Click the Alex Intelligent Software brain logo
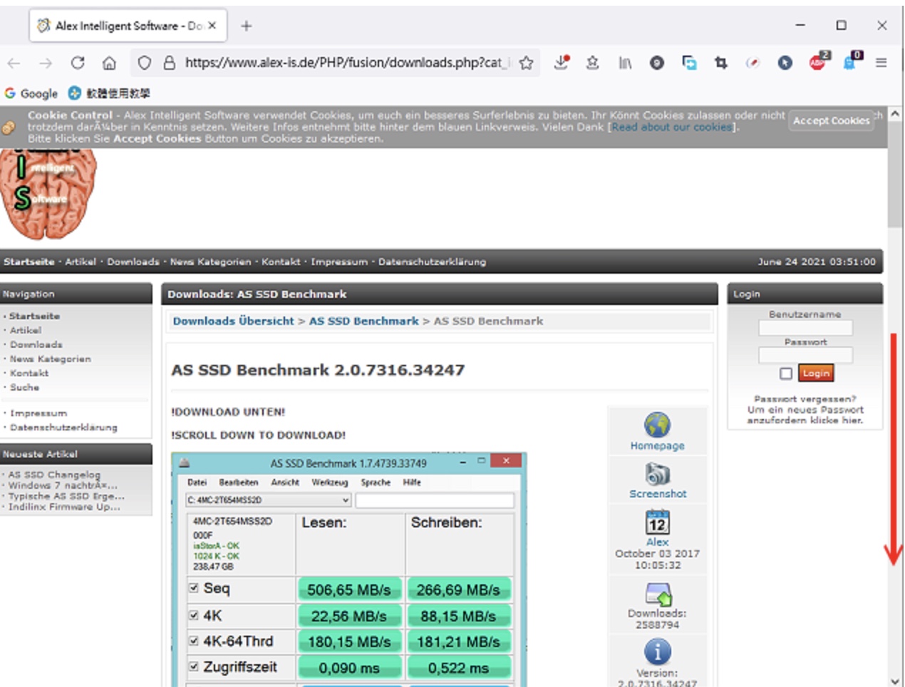 click(47, 193)
